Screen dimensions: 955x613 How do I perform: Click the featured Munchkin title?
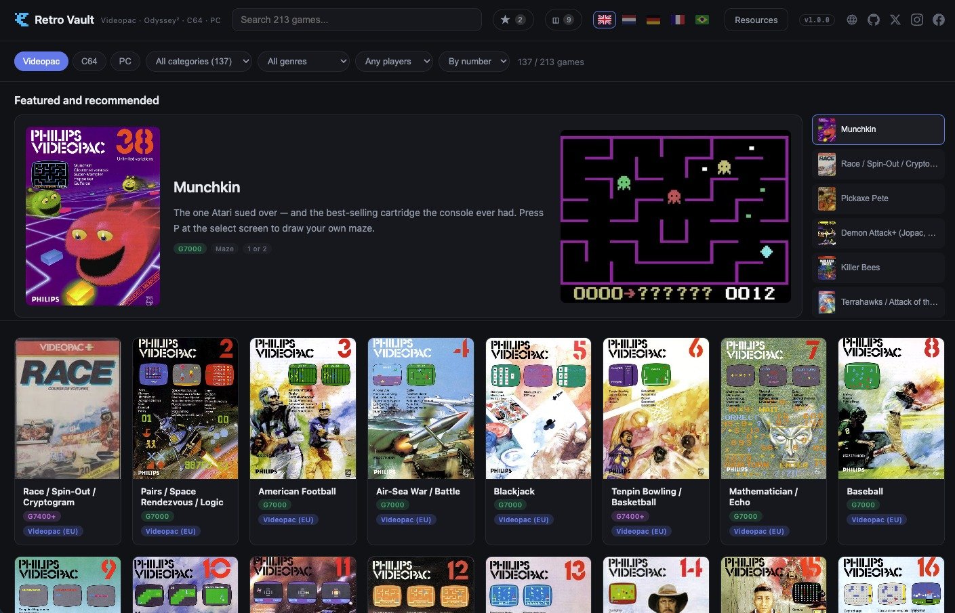pos(207,187)
